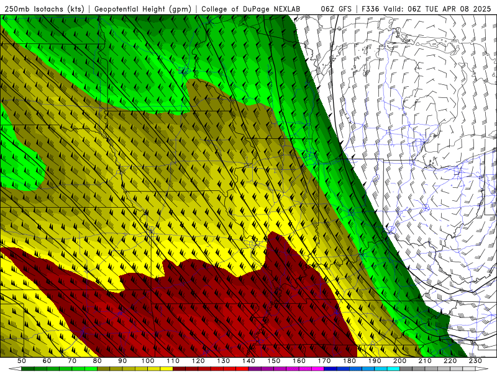Click the 90 value on the color scale

[122, 361]
